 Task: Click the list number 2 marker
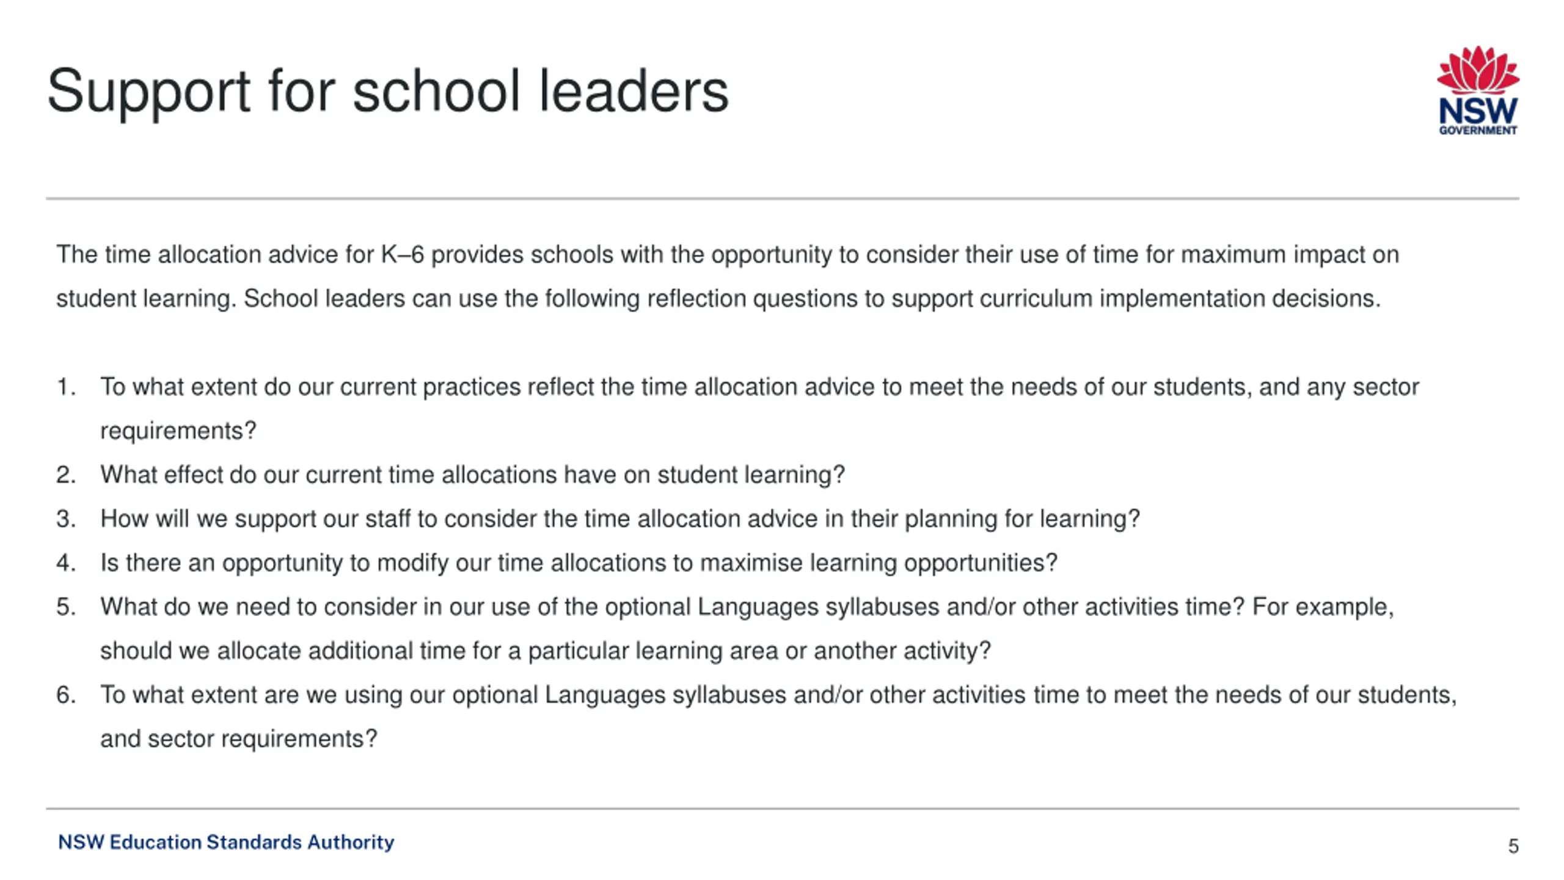coord(66,475)
